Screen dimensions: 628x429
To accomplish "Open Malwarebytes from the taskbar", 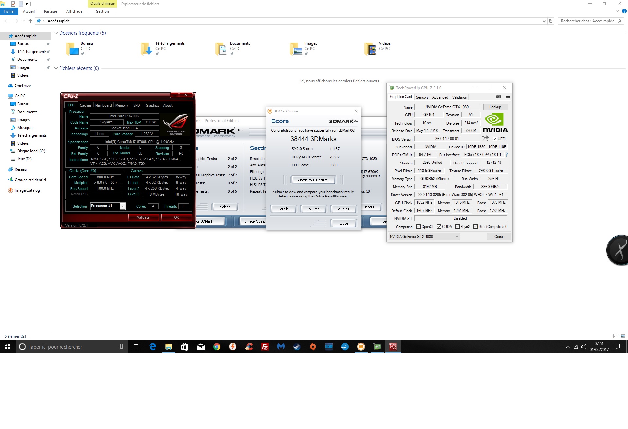I will coord(281,347).
